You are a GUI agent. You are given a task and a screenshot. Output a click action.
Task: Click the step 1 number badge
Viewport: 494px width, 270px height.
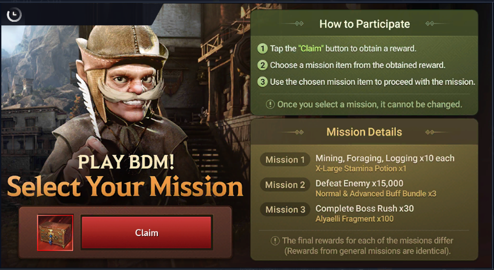coord(262,48)
